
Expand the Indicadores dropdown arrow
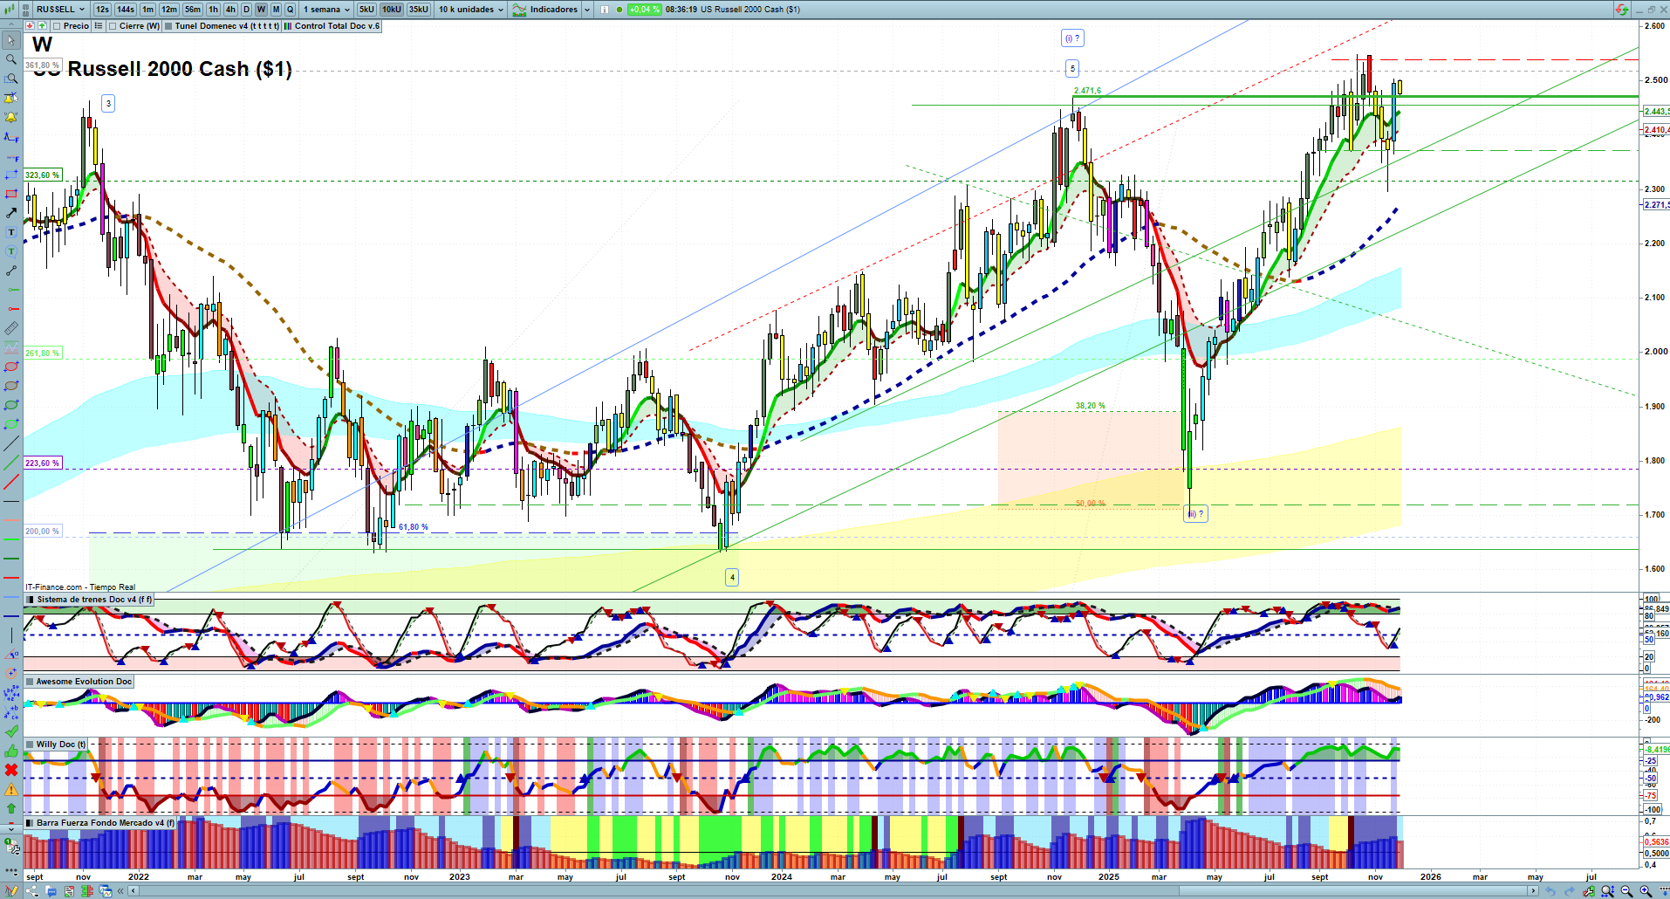tap(586, 10)
